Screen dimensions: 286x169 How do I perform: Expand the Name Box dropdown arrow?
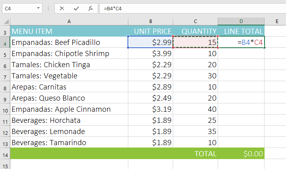tap(38, 8)
